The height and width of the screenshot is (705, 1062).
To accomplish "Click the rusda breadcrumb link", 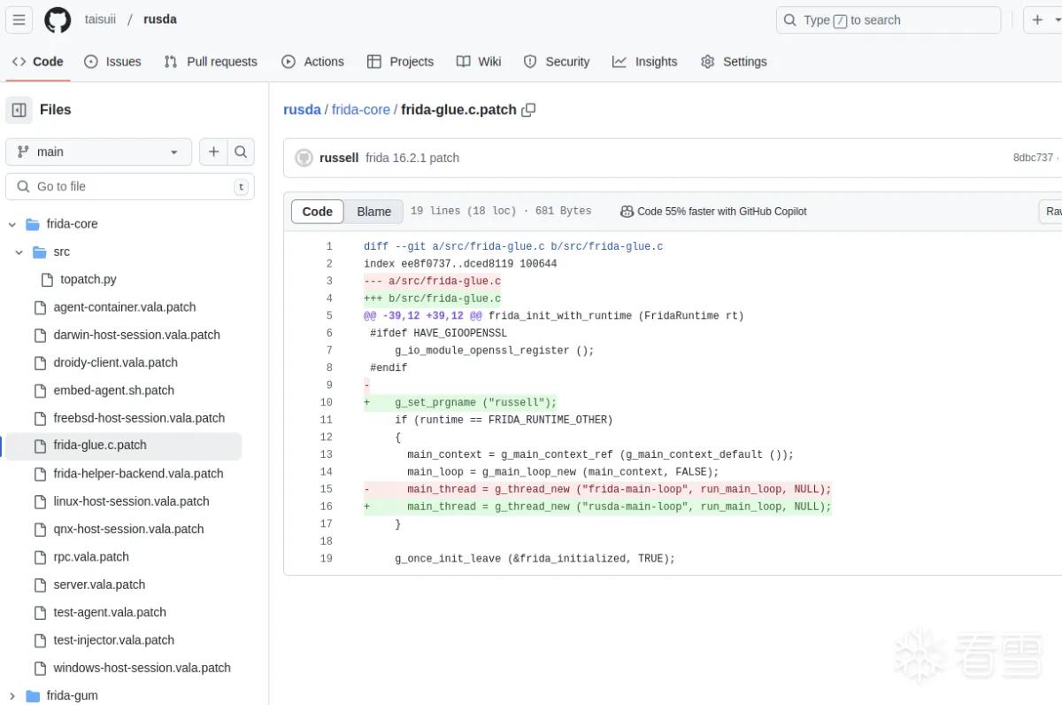I will pos(302,110).
